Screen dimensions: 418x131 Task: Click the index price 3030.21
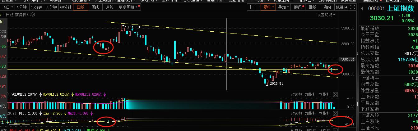(382, 18)
